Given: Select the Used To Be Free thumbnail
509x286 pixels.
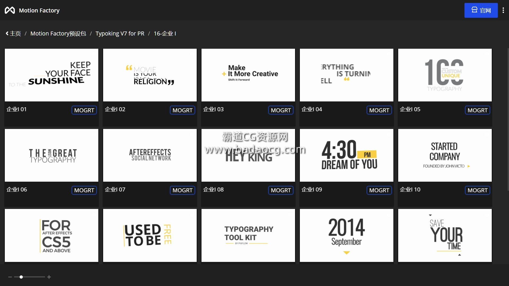Looking at the screenshot, I should click(x=150, y=235).
